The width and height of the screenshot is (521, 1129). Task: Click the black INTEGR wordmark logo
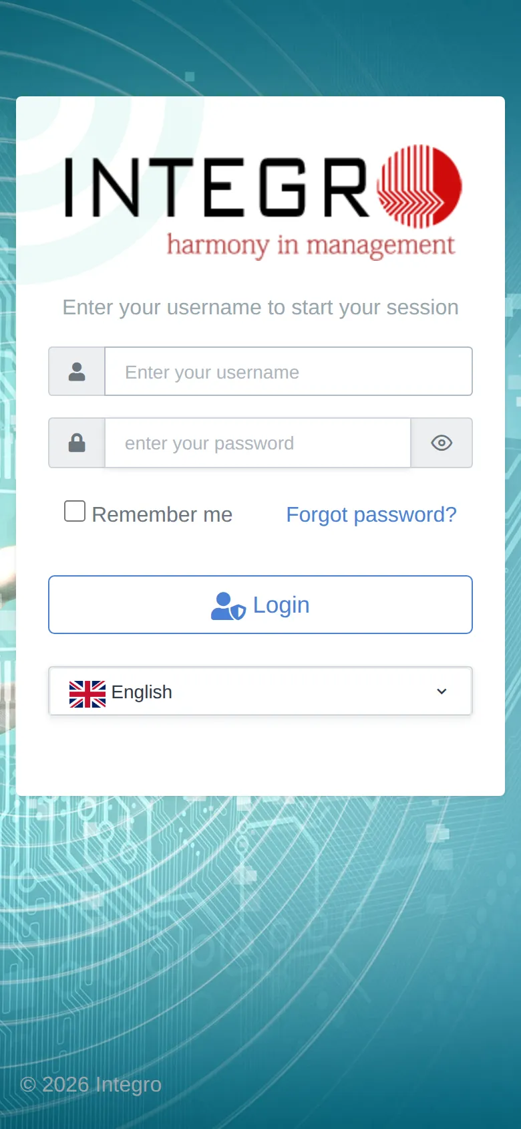click(217, 187)
